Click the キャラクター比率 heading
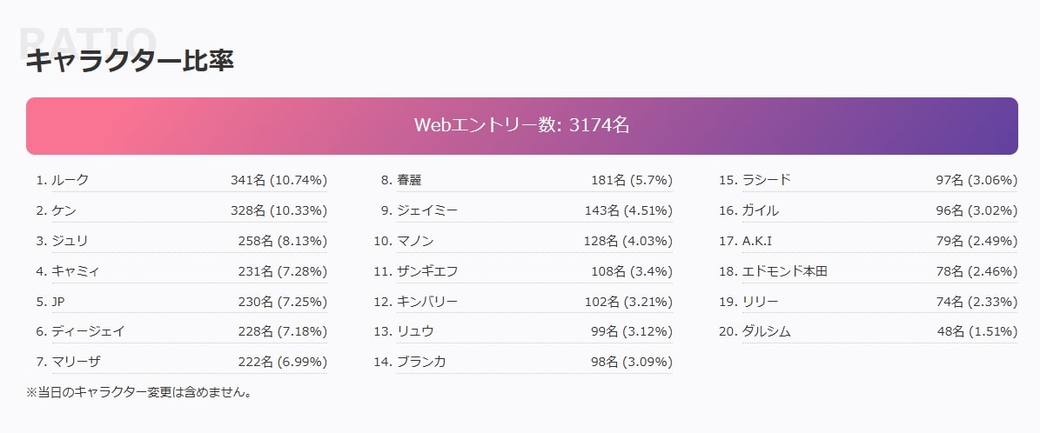This screenshot has width=1040, height=433. 130,61
